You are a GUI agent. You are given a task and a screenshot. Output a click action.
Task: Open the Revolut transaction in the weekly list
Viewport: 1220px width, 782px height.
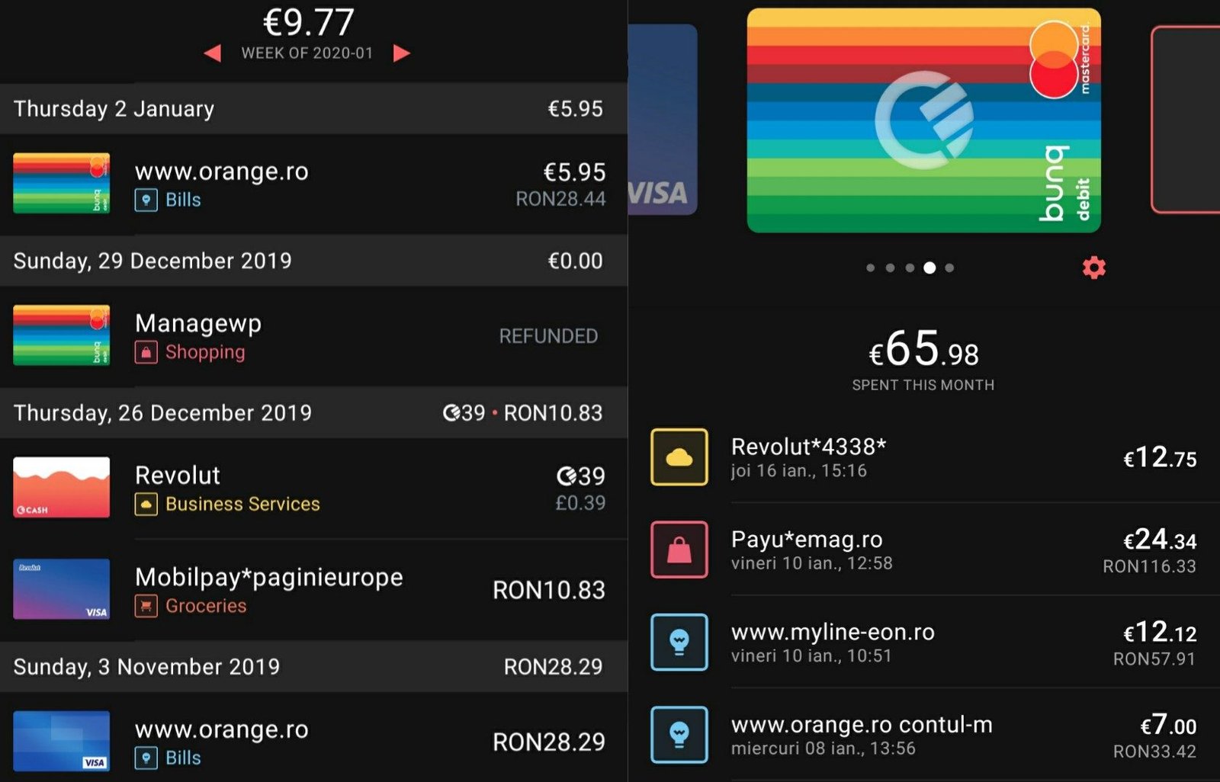[313, 488]
